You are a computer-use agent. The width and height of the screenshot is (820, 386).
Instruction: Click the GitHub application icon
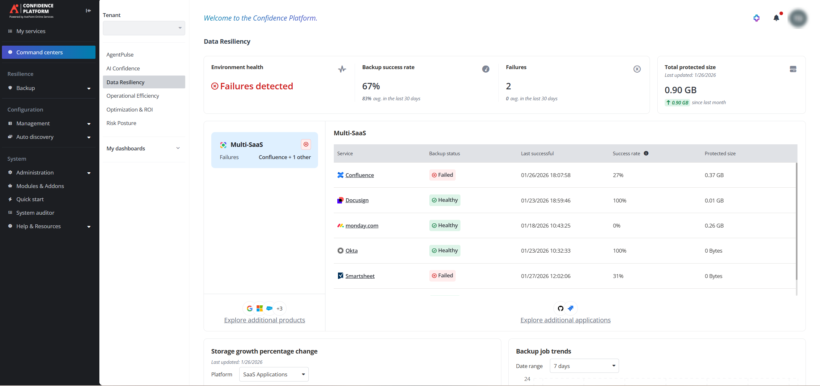(560, 309)
